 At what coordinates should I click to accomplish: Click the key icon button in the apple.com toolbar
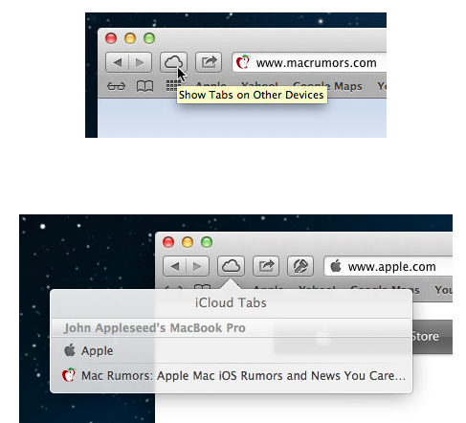300,266
